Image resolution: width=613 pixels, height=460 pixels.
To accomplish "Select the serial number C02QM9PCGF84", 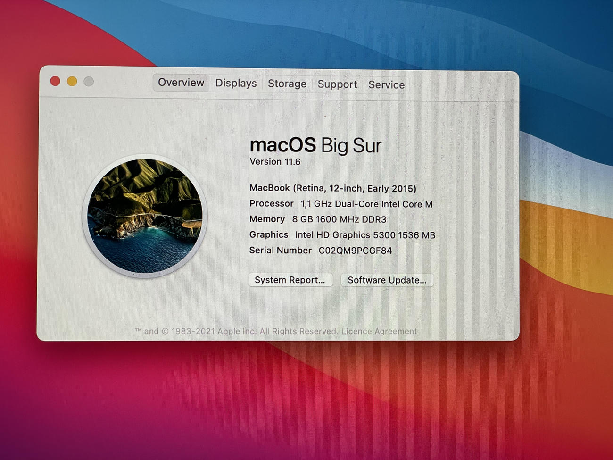I will coord(355,251).
